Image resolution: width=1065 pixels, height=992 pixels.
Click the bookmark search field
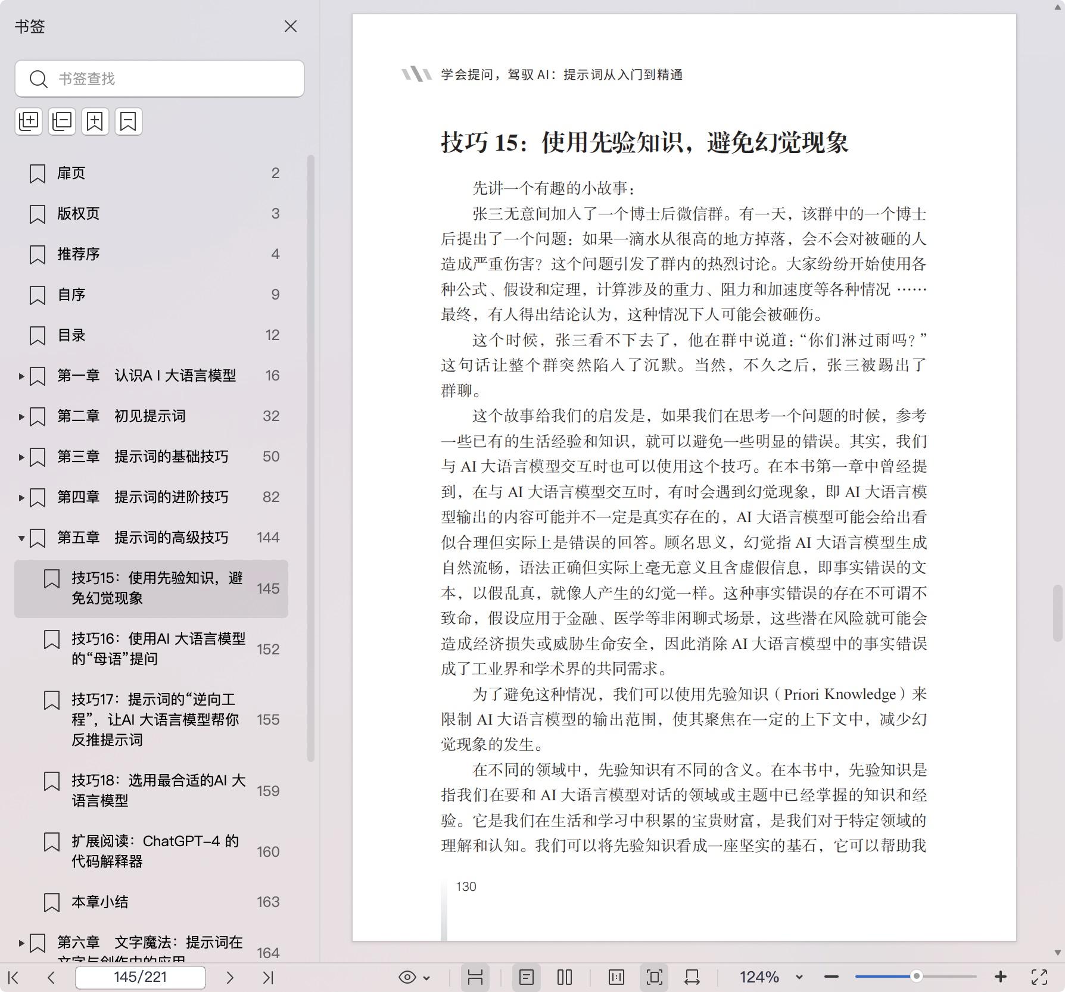tap(160, 79)
